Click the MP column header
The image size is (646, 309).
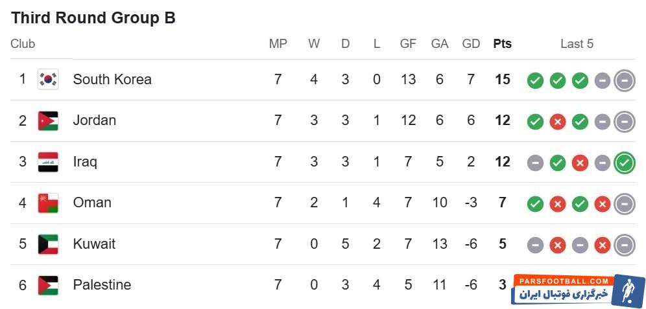[278, 44]
